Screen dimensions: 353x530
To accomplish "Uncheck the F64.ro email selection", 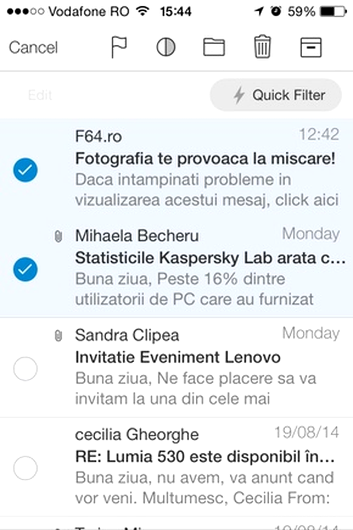I will (25, 170).
